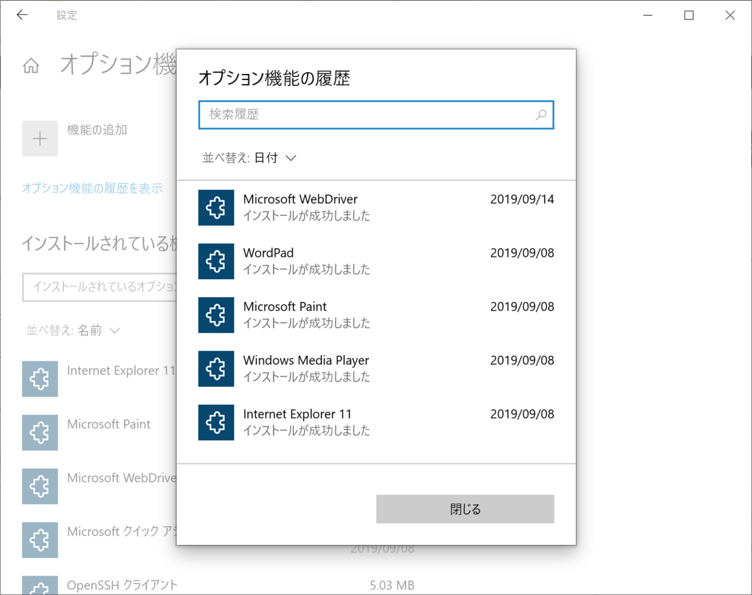Screen dimensions: 752x595
Task: Click the Microsoft WebDriver puzzle icon in history
Action: pyautogui.click(x=216, y=207)
